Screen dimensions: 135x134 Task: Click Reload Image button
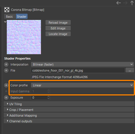click(58, 23)
